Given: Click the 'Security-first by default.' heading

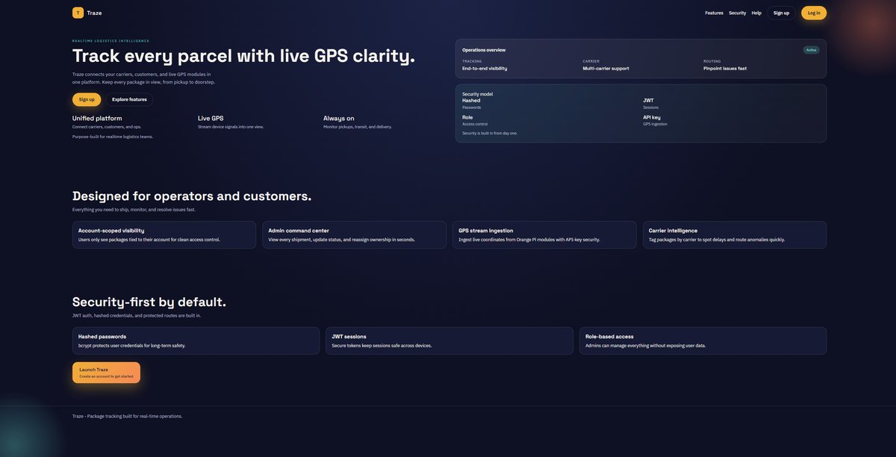Looking at the screenshot, I should [x=149, y=302].
